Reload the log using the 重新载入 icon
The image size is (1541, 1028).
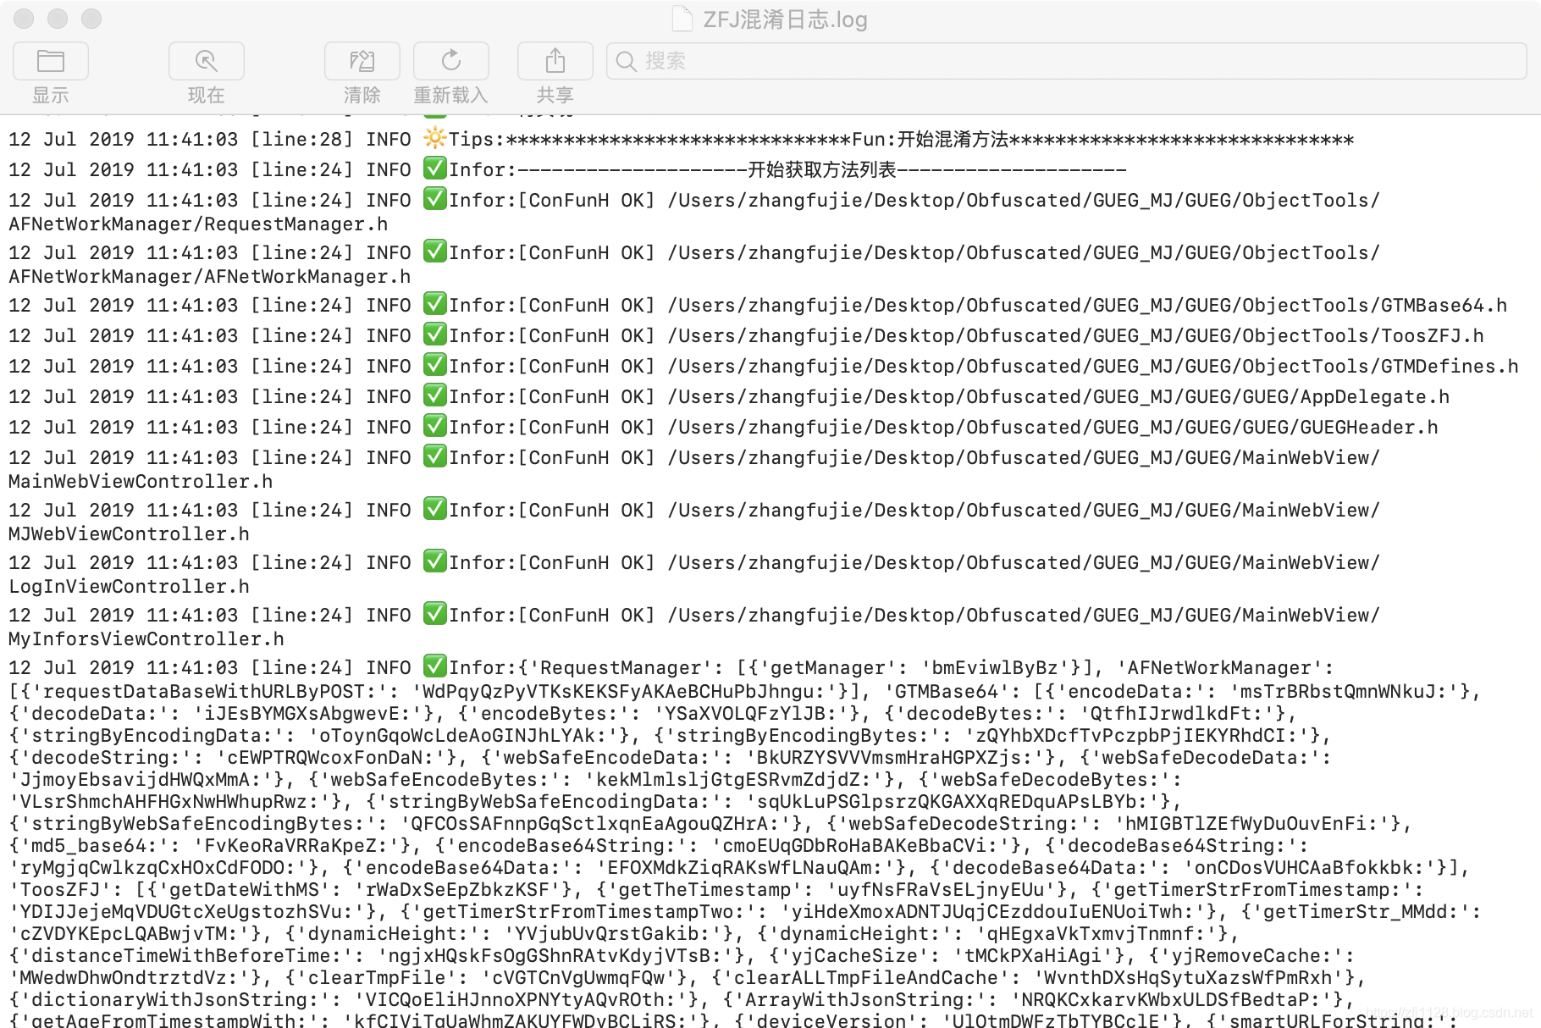[450, 61]
